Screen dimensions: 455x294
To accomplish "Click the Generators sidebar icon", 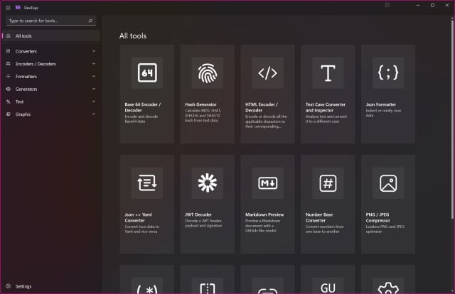I will pos(9,89).
